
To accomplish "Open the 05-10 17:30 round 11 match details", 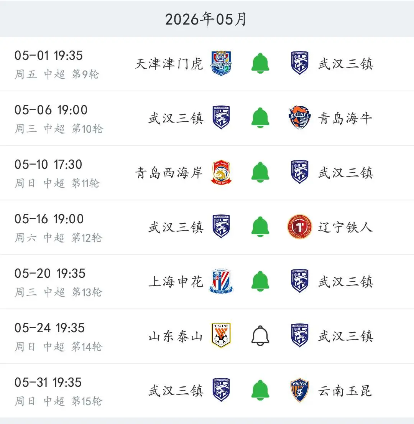I will [x=207, y=173].
